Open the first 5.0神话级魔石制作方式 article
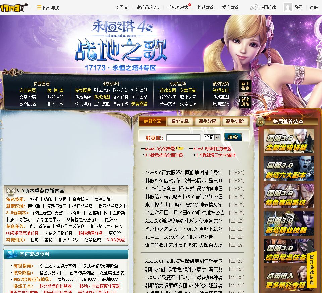 coord(184,189)
